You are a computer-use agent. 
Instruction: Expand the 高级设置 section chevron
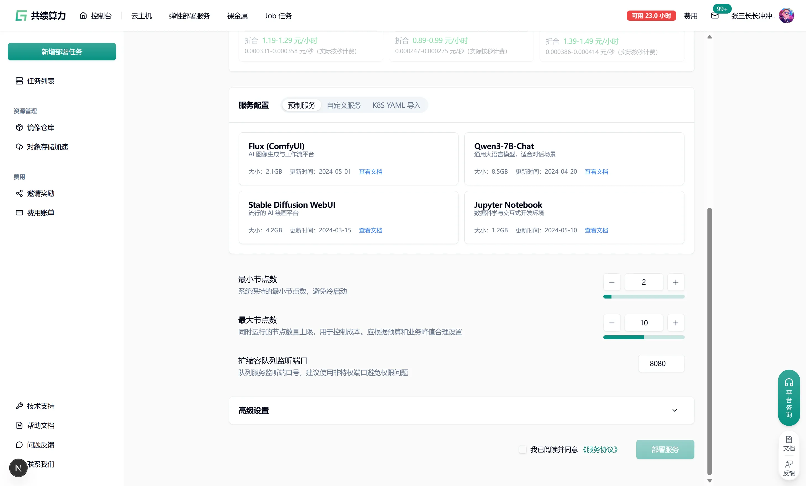click(674, 410)
